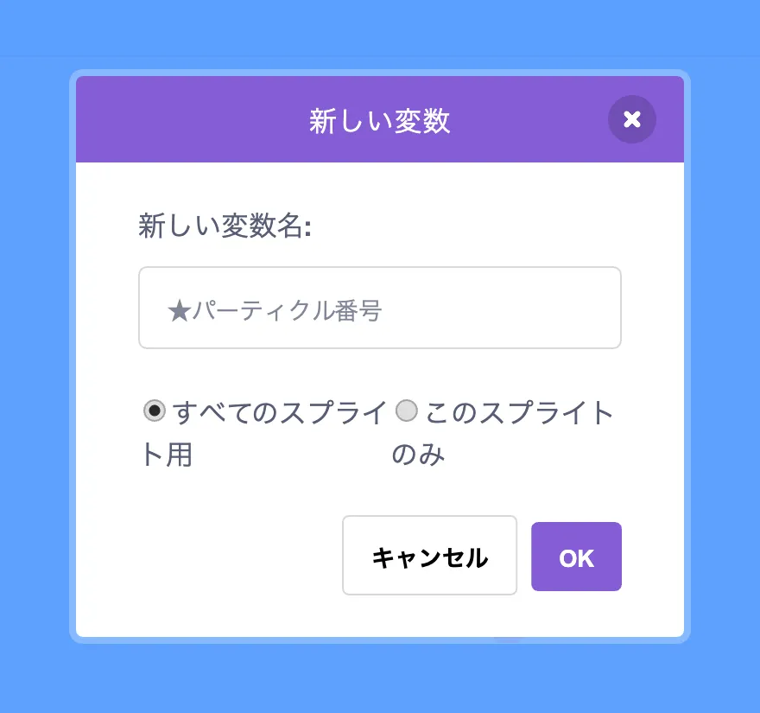760x713 pixels.
Task: Click the circular close icon in purple header
Action: (631, 119)
